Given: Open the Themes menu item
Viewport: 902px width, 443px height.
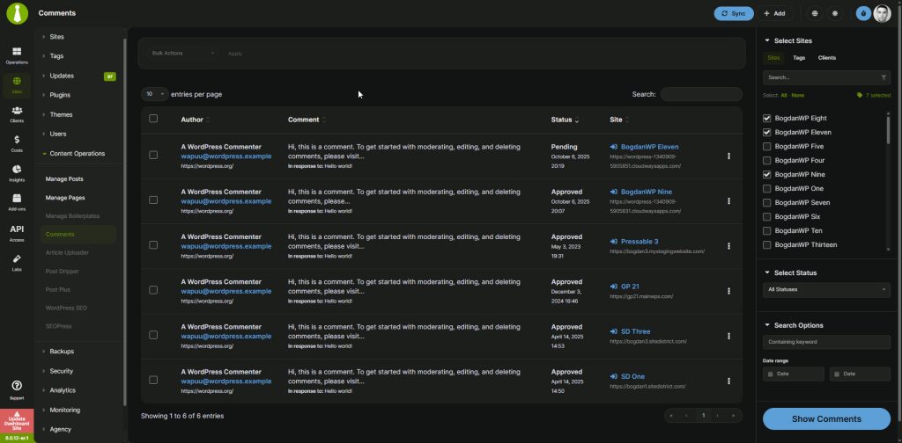Looking at the screenshot, I should pos(61,115).
